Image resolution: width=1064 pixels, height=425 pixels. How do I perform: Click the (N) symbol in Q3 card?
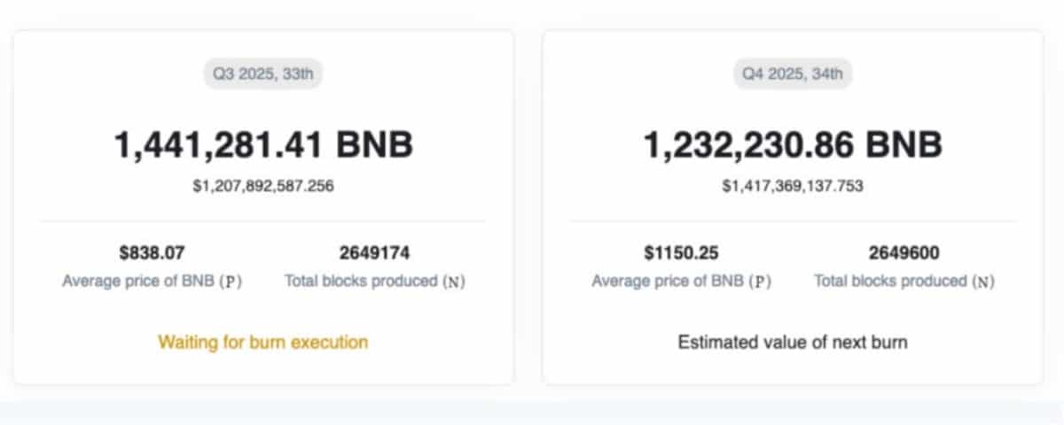[x=454, y=282]
